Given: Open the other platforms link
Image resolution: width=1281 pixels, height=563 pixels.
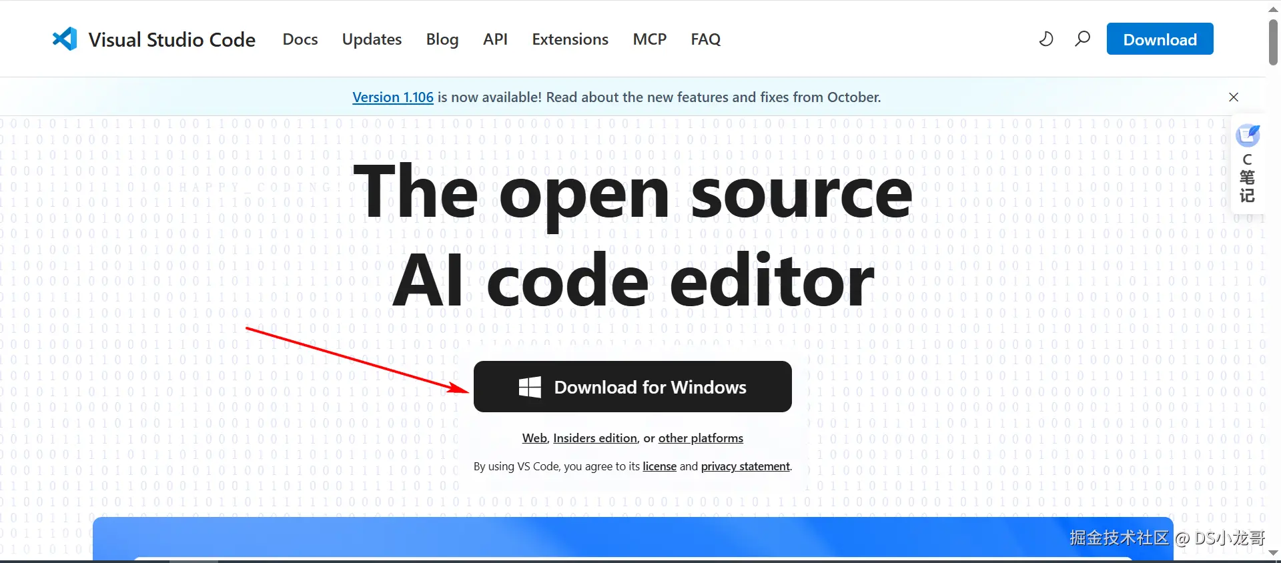Looking at the screenshot, I should tap(701, 438).
